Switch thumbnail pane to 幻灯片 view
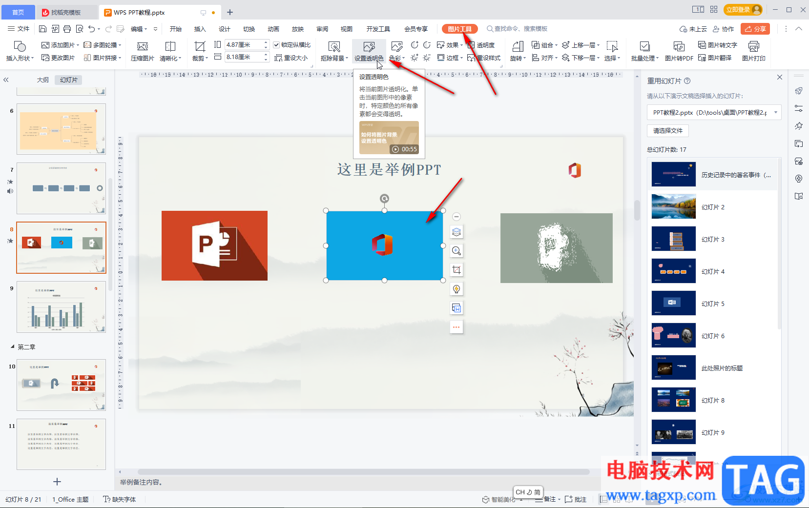This screenshot has width=809, height=508. coord(69,80)
